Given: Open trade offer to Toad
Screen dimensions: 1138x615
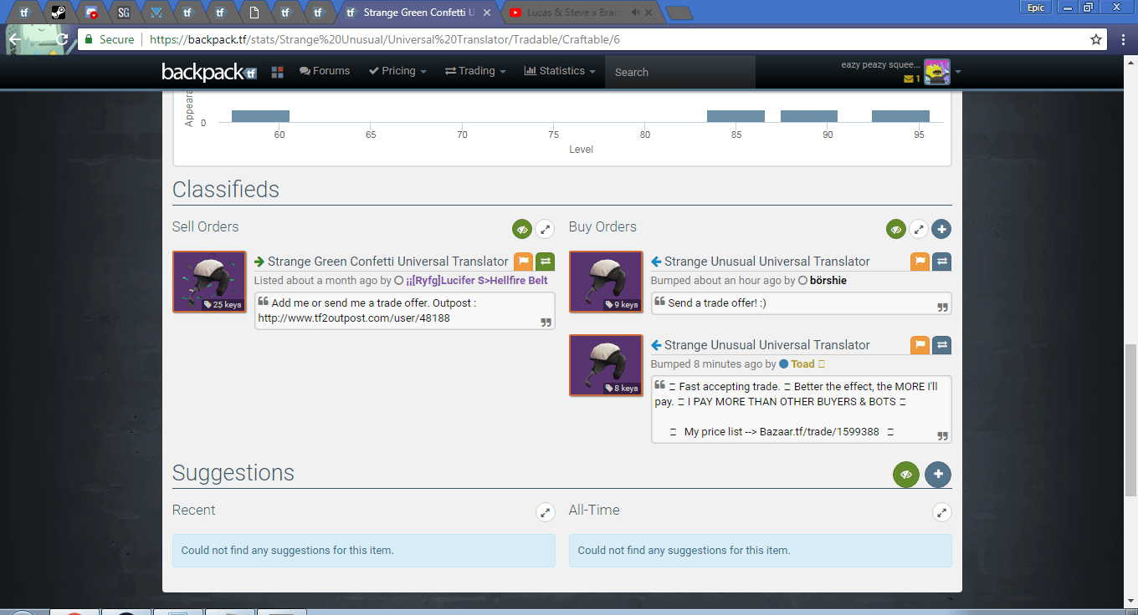Looking at the screenshot, I should click(941, 345).
